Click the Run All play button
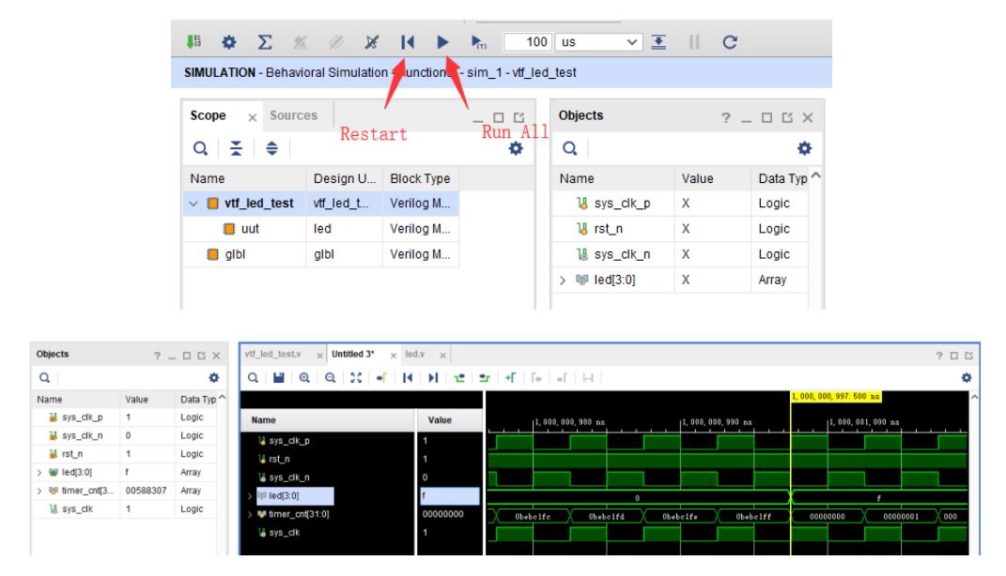 point(442,42)
